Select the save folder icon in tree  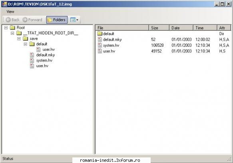coord(26,38)
